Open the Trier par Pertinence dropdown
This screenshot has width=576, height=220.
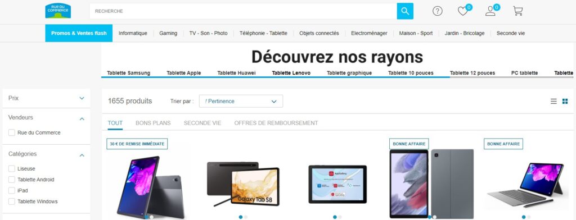241,101
